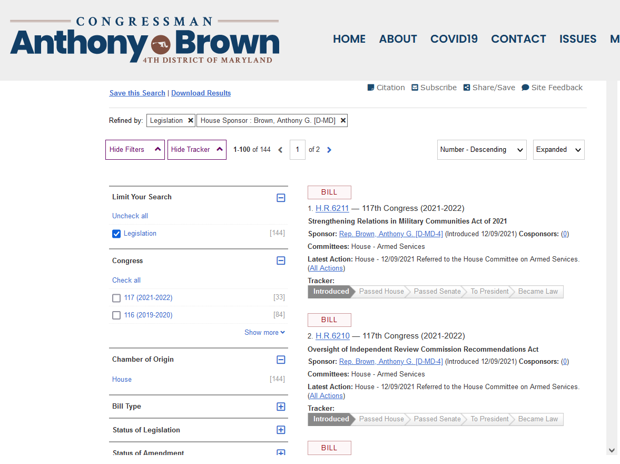The image size is (620, 464).
Task: Go to previous results page arrow
Action: tap(280, 150)
